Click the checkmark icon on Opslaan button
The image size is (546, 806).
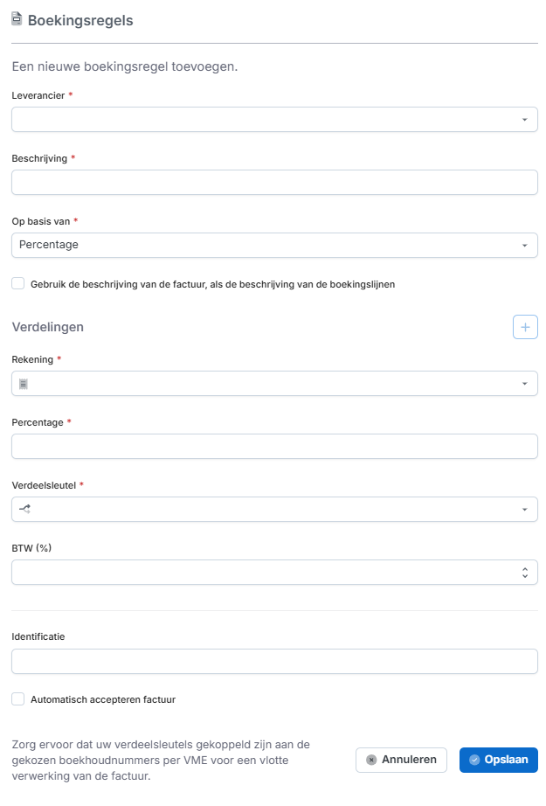474,760
